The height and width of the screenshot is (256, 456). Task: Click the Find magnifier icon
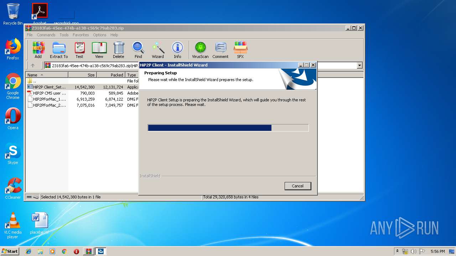click(x=138, y=50)
